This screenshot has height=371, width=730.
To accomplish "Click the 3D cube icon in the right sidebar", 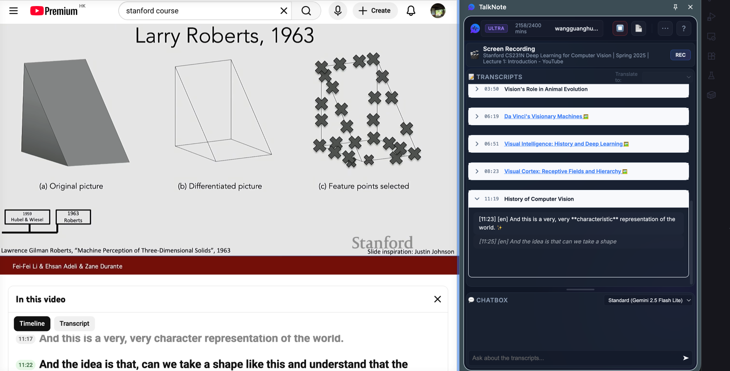I will [x=711, y=95].
